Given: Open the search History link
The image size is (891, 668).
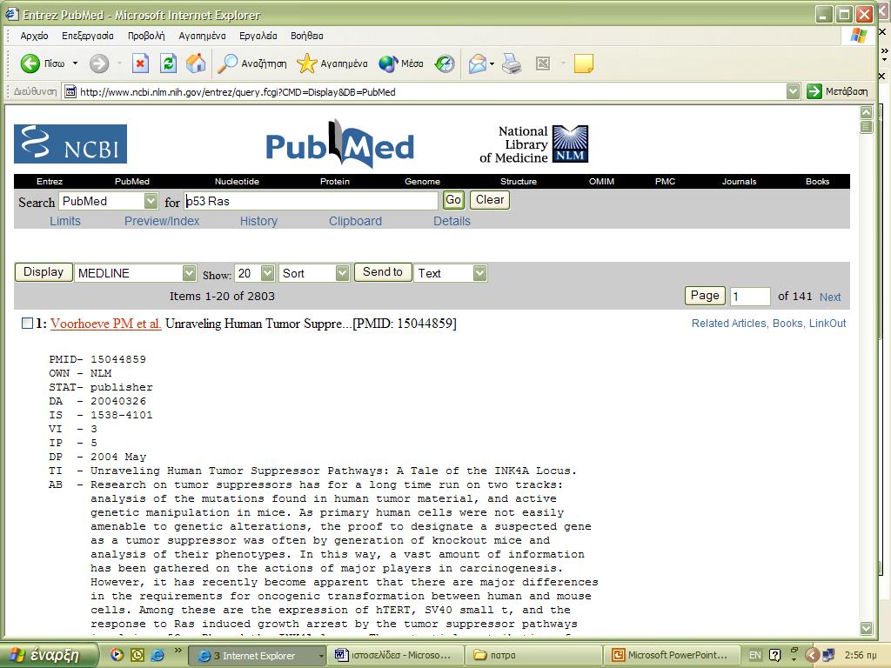Looking at the screenshot, I should pyautogui.click(x=258, y=221).
